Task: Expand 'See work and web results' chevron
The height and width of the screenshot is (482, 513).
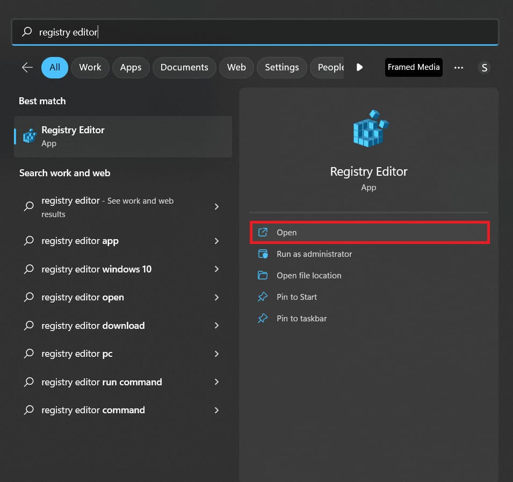Action: tap(216, 206)
